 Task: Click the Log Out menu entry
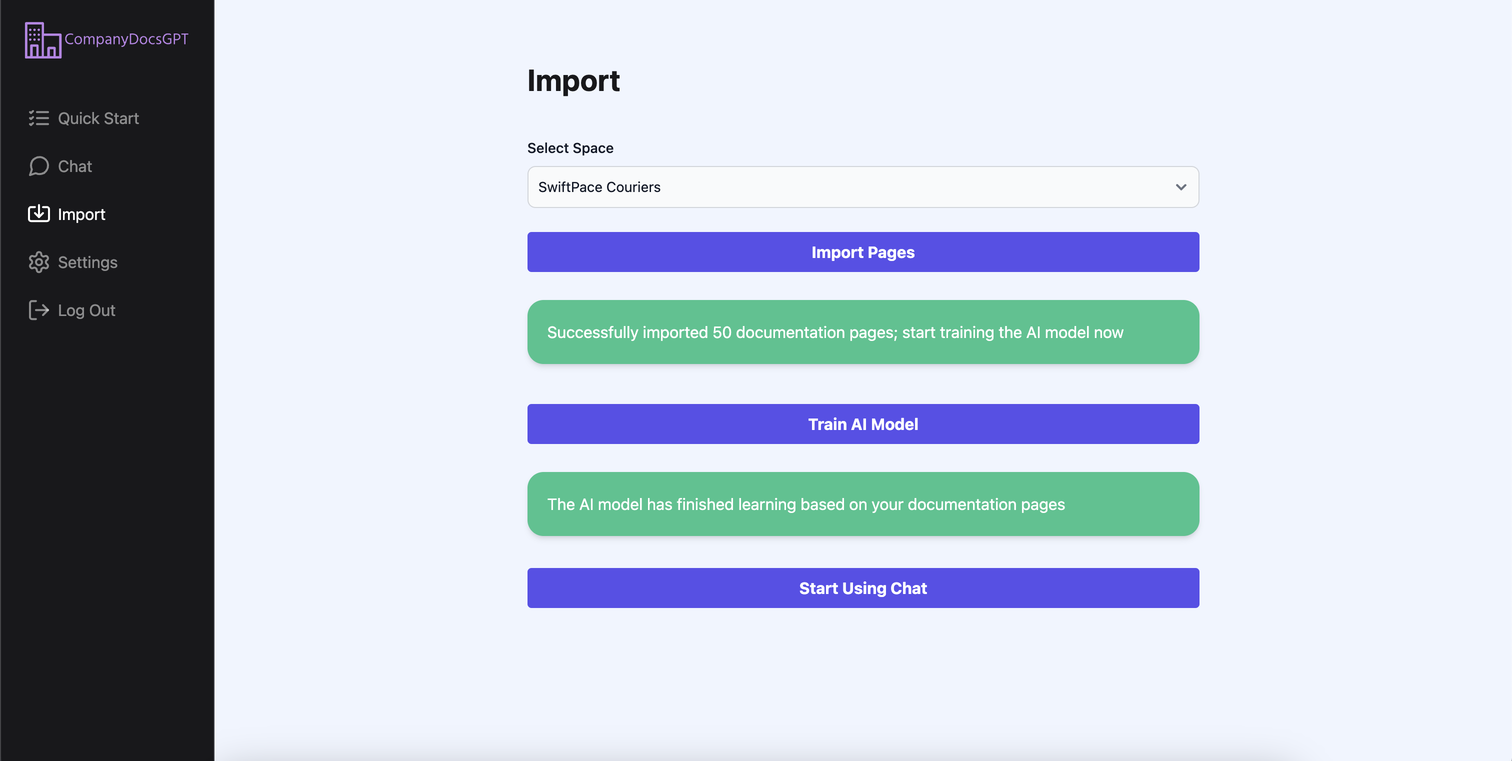pos(86,310)
